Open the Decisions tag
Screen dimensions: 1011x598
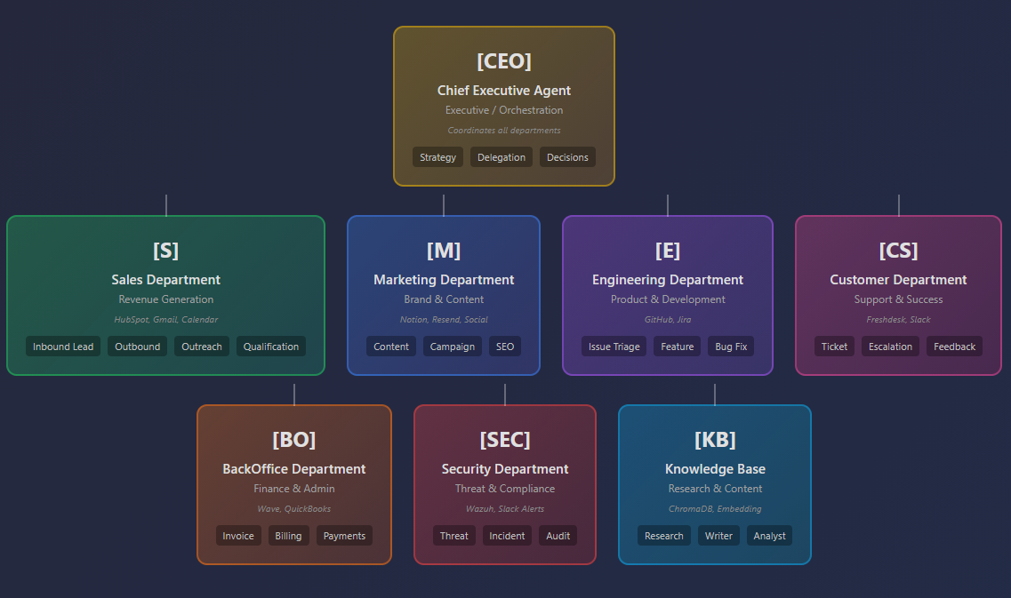(567, 157)
